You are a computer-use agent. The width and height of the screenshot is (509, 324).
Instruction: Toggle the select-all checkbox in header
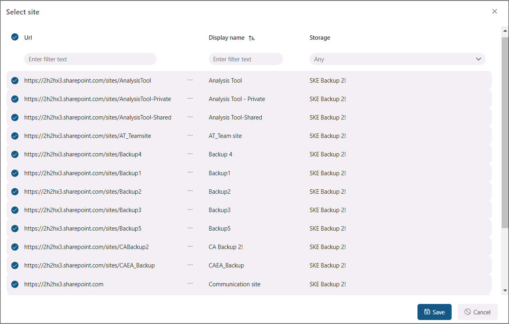coord(15,37)
